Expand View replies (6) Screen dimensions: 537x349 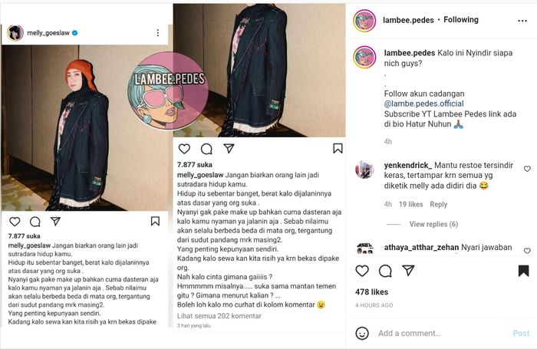[x=433, y=224]
